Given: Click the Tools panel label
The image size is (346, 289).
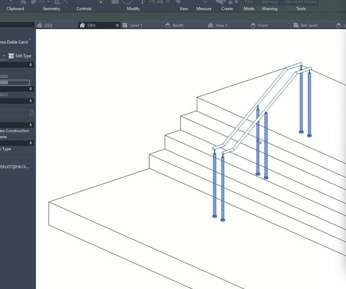Looking at the screenshot, I should coord(301,9).
